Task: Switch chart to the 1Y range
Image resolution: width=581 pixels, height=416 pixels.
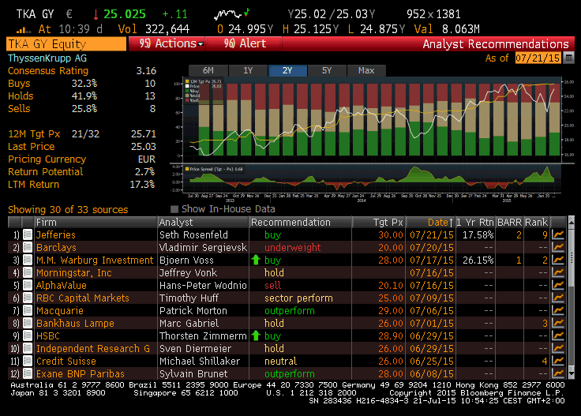Action: coord(248,70)
